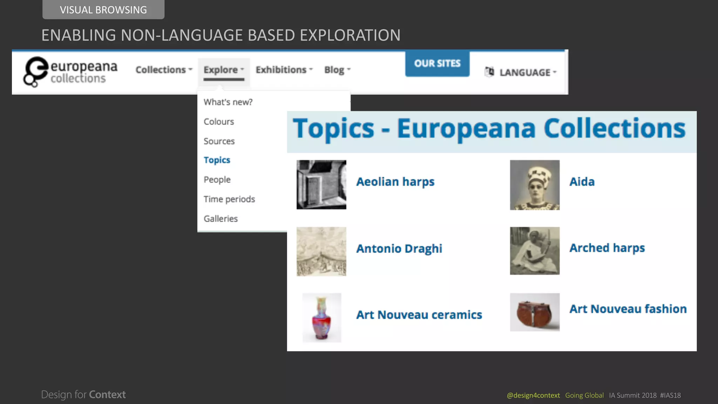Select What's new? in Explore menu
The image size is (718, 404).
(x=228, y=102)
